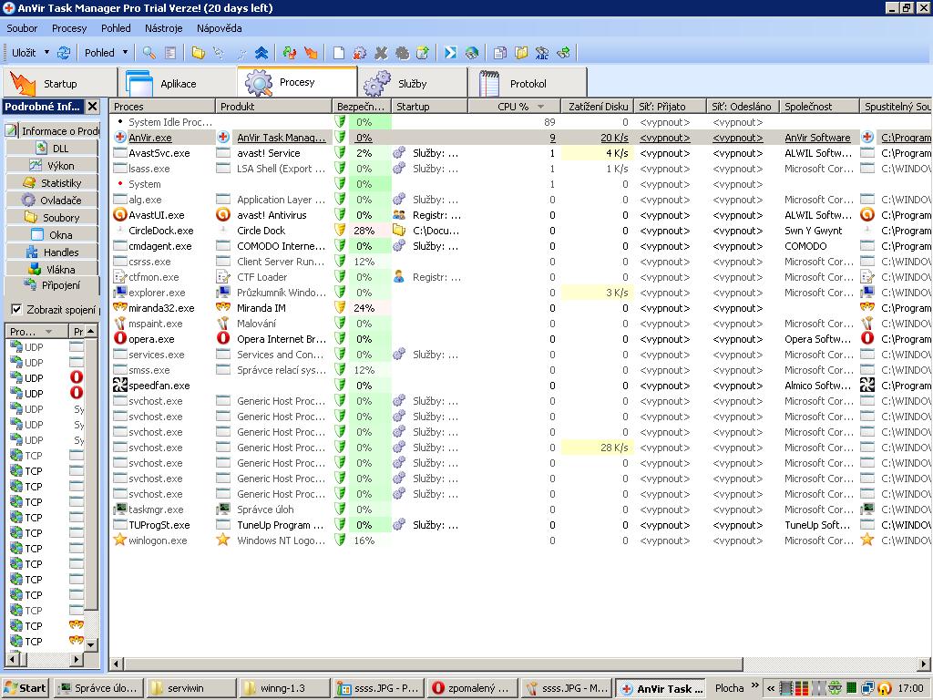
Task: Click the folder startup icon in CircleDock row
Action: pyautogui.click(x=399, y=231)
